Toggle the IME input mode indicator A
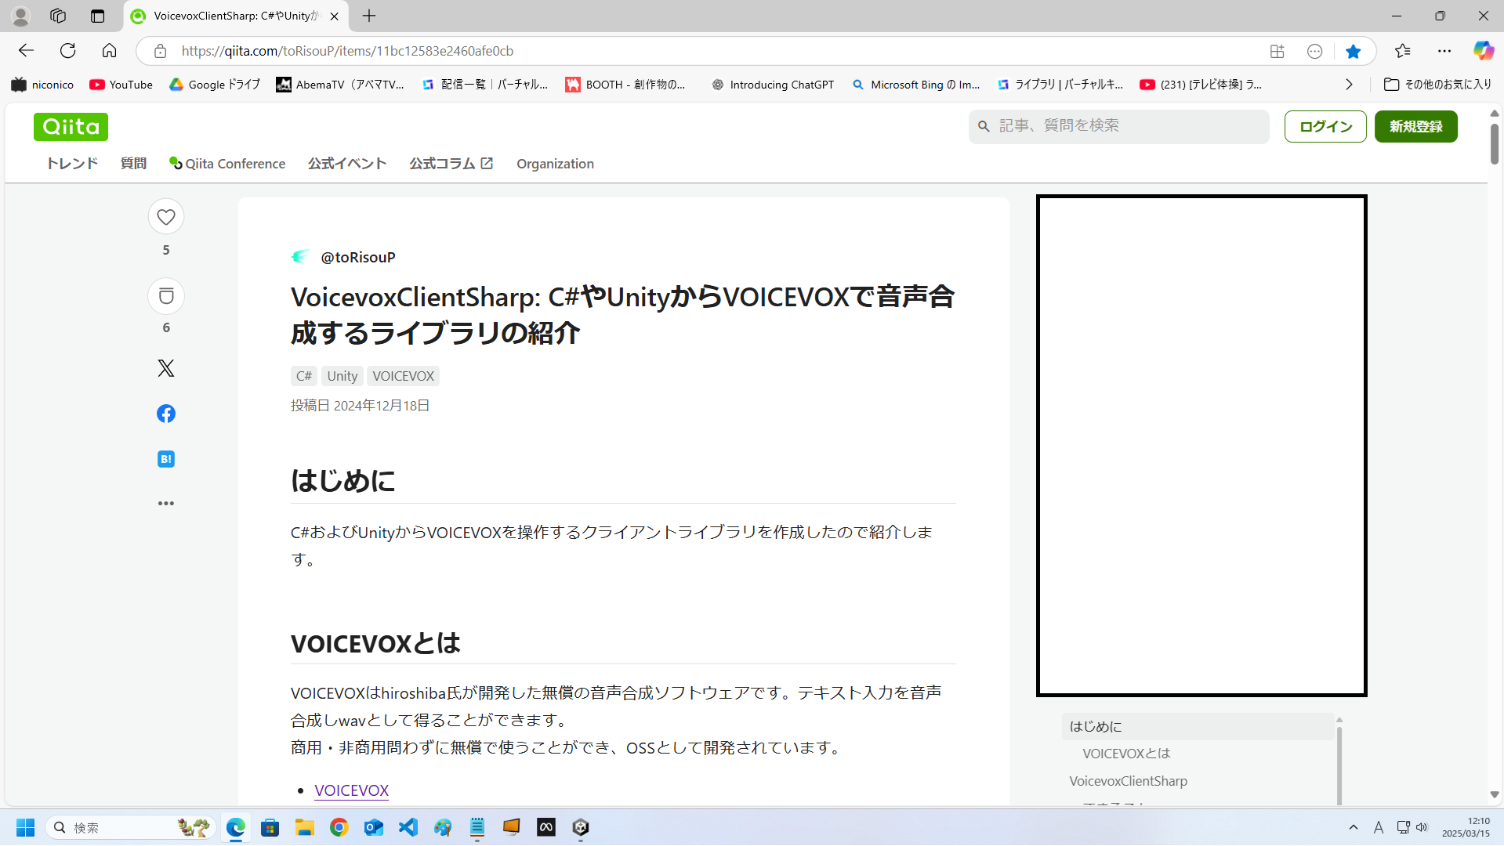 pos(1379,827)
